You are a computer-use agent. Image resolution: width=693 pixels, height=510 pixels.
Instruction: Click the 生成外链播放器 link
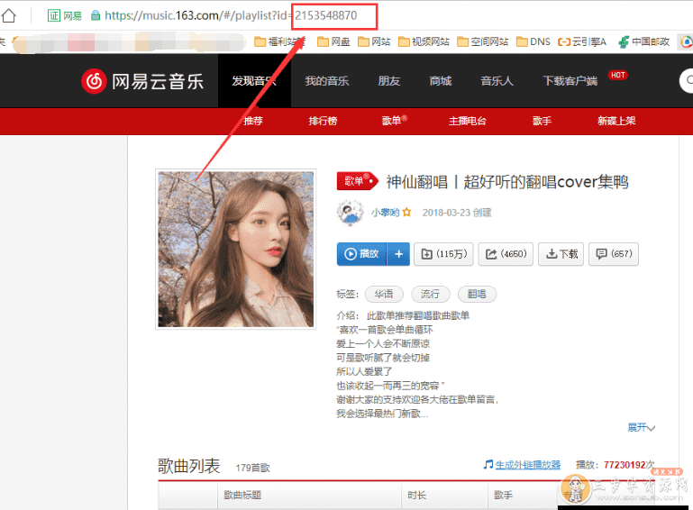[x=527, y=465]
